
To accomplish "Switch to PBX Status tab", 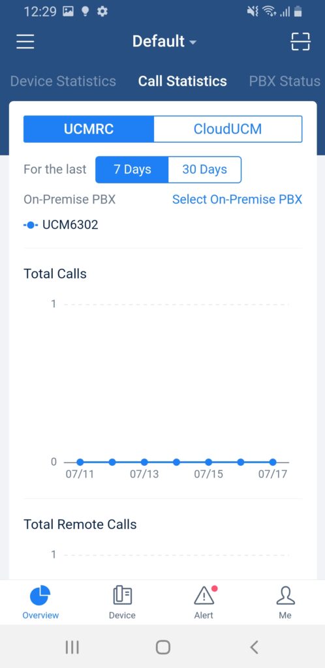I will click(x=285, y=81).
